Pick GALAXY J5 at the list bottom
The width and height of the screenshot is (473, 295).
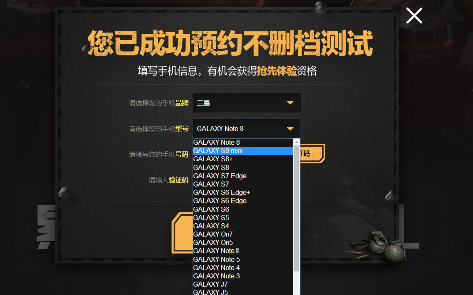tap(243, 292)
